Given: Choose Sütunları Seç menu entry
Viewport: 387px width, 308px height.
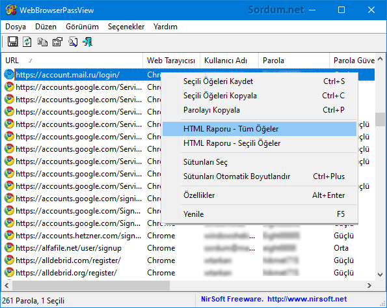Looking at the screenshot, I should click(x=260, y=162).
